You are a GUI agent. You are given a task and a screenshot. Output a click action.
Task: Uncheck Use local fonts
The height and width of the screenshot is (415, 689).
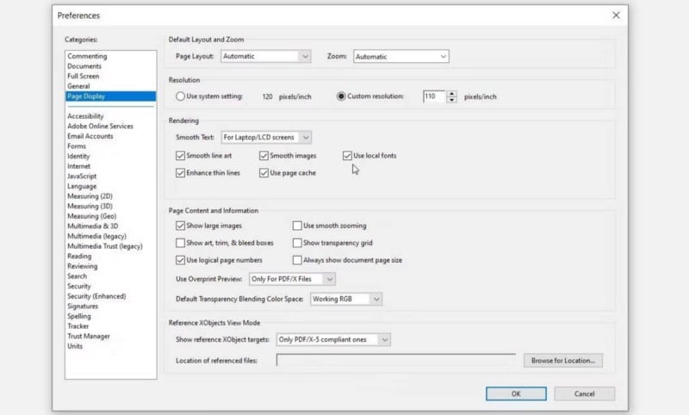tap(347, 156)
